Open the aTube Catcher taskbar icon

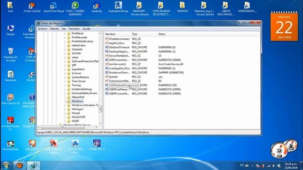click(19, 165)
